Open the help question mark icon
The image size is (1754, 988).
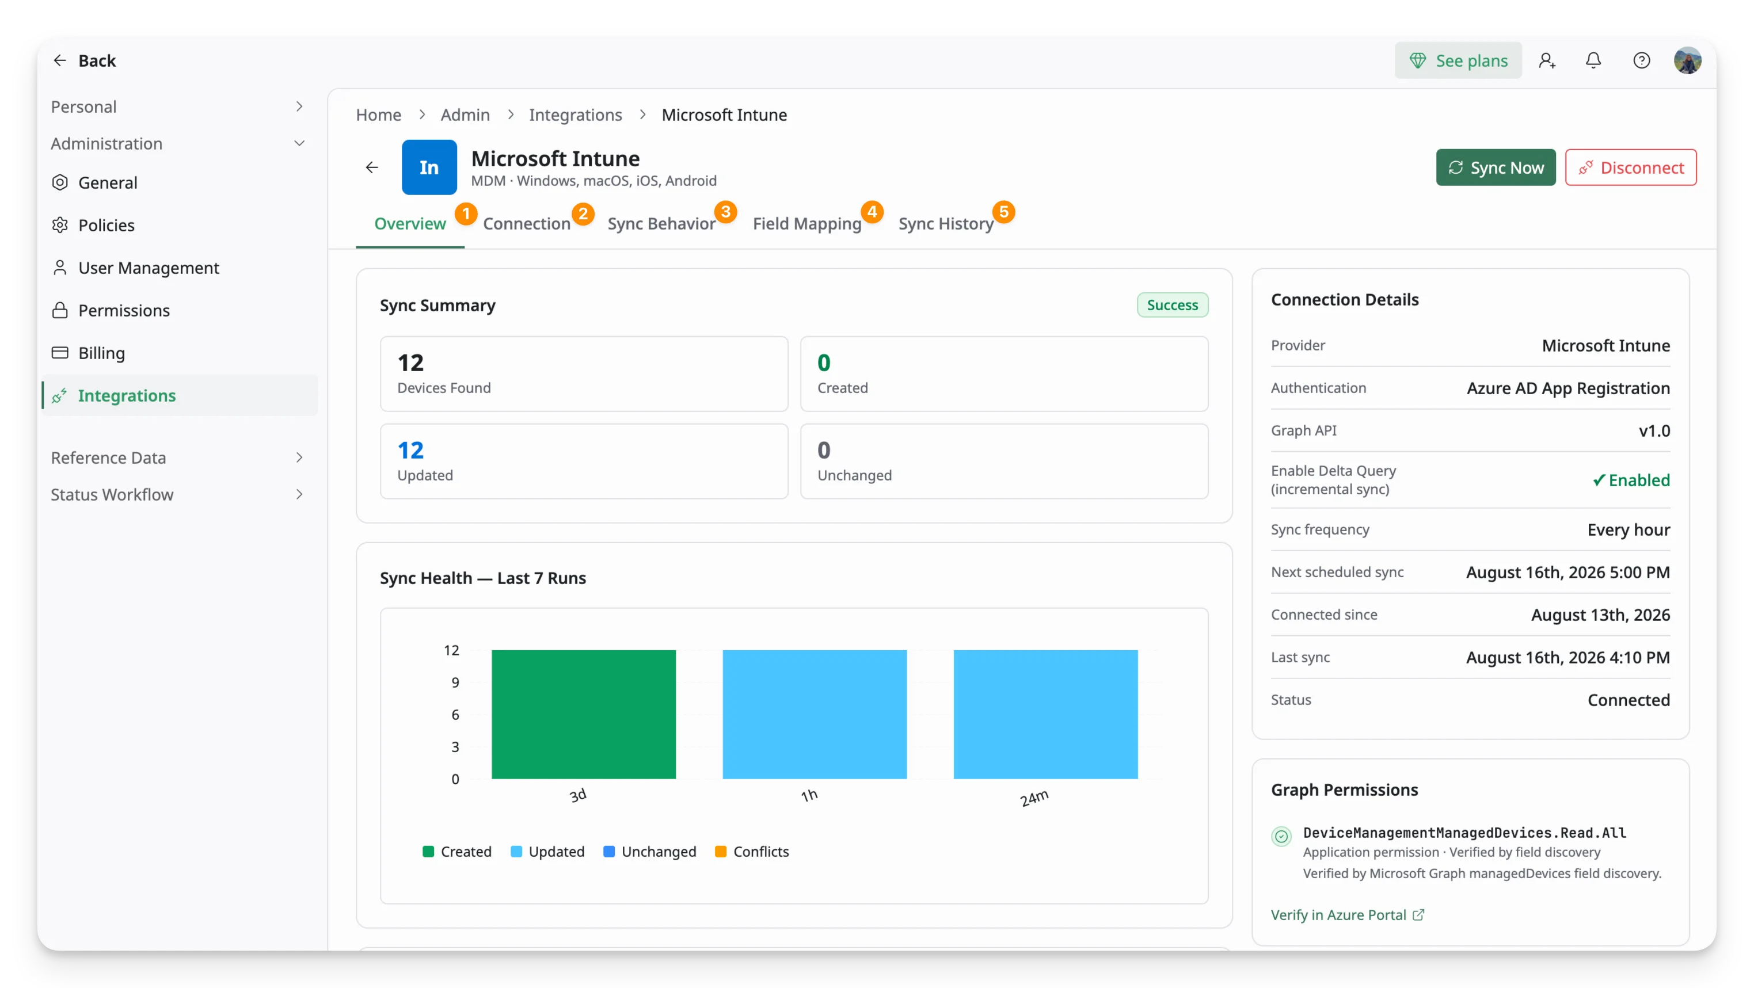pos(1642,60)
